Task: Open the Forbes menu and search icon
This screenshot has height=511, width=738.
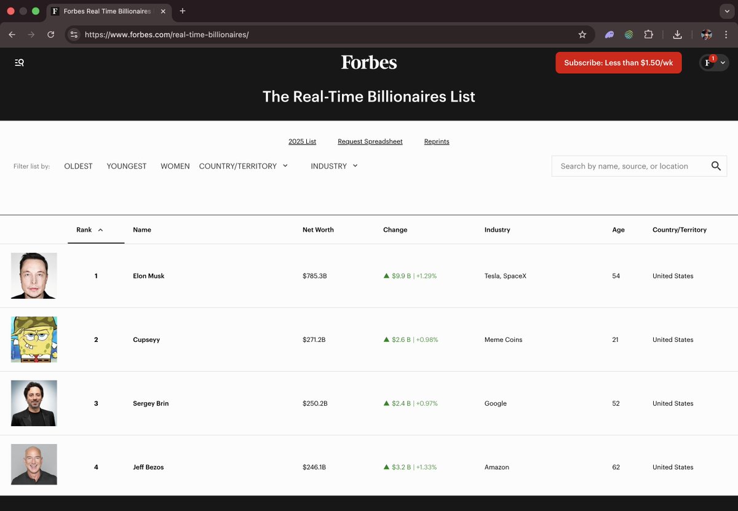Action: point(19,62)
